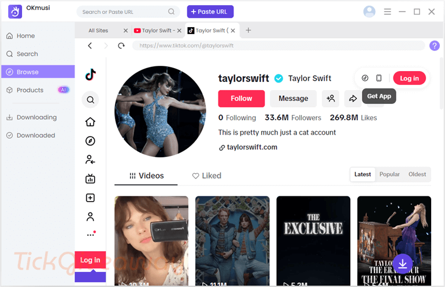Go forward with the right arrow
The height and width of the screenshot is (287, 445).
[x=106, y=46]
